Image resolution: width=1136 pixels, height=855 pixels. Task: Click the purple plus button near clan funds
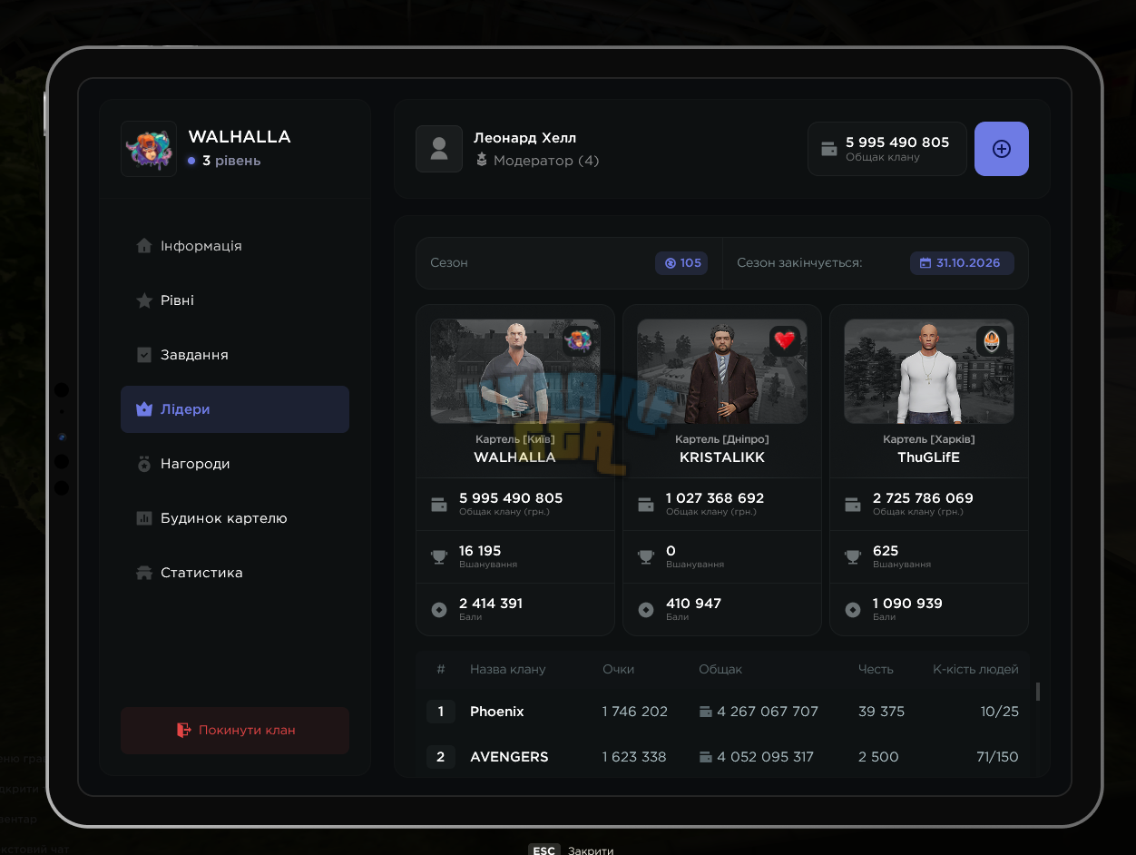[x=1001, y=149]
